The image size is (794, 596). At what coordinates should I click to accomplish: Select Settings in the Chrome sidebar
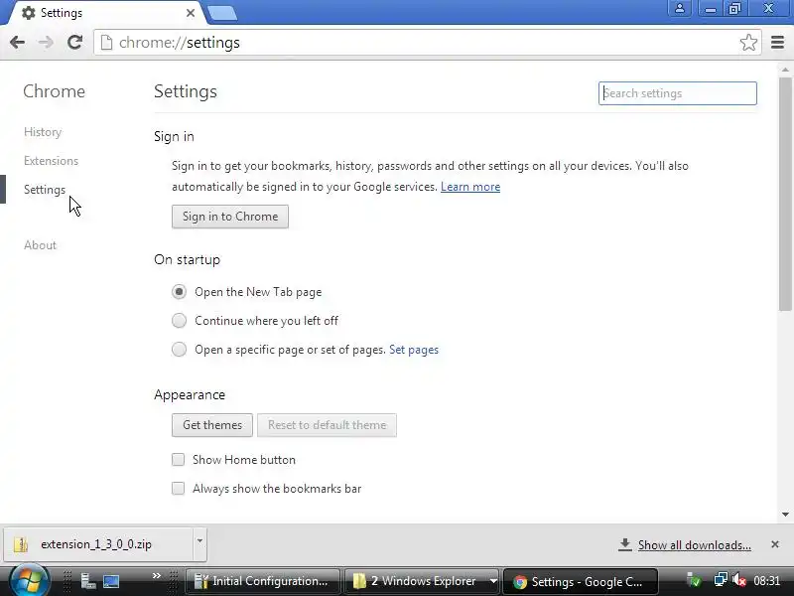pos(45,190)
